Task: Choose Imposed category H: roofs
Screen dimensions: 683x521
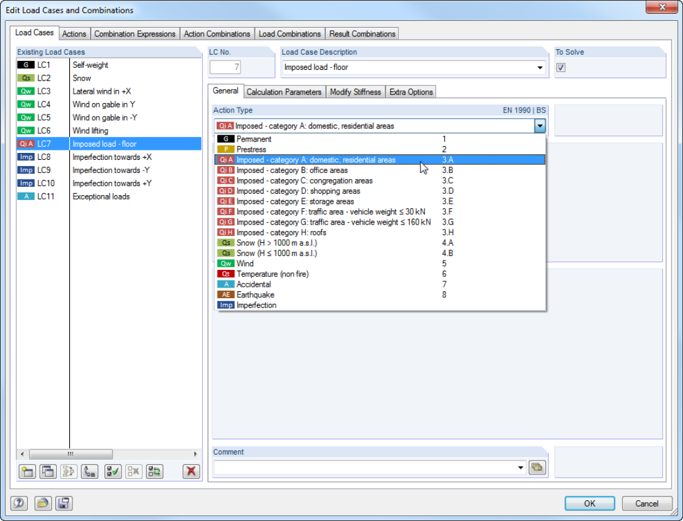Action: [x=380, y=232]
